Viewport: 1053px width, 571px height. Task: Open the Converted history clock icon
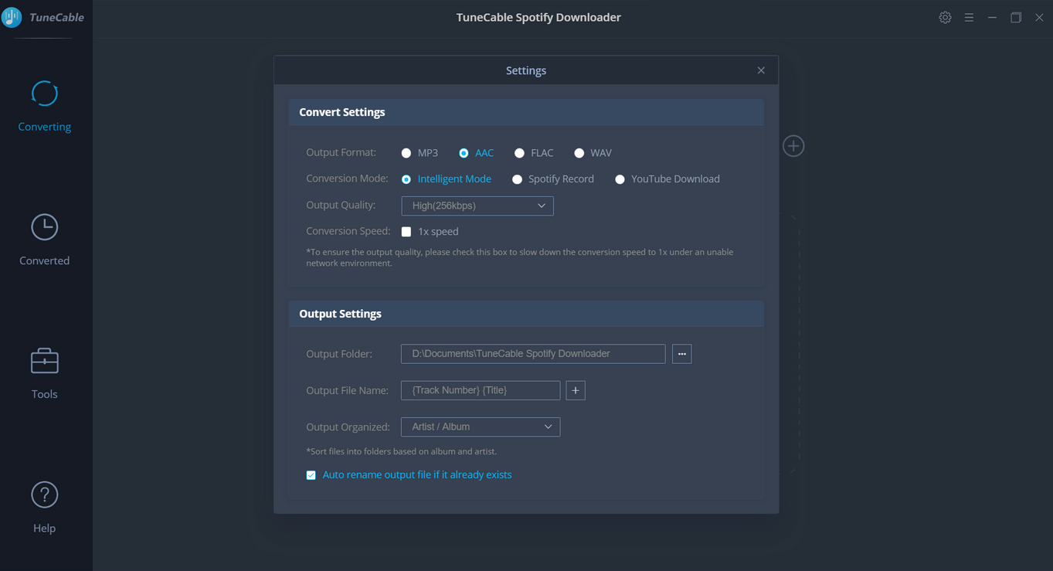tap(44, 227)
